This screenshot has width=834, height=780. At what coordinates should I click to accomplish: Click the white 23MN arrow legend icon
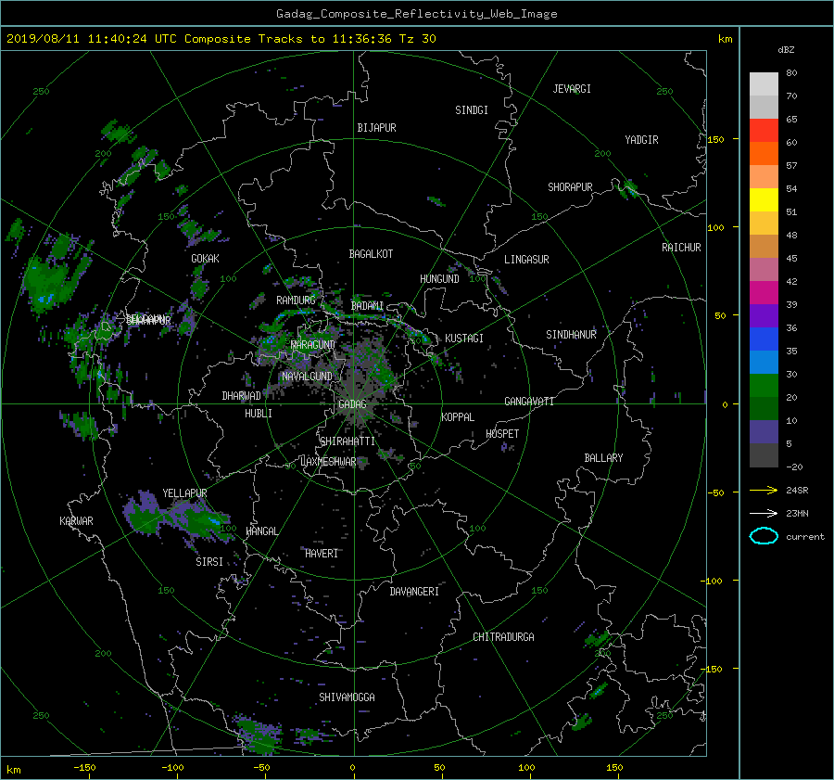click(x=764, y=513)
